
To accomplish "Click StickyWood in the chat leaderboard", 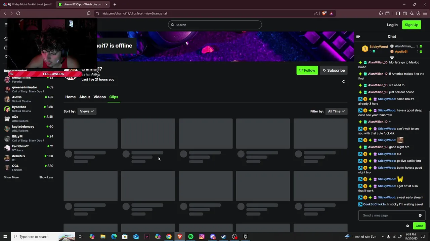I will pos(379,47).
